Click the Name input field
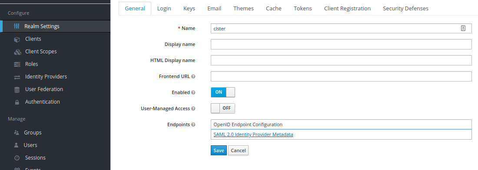This screenshot has width=478, height=170. [341, 29]
